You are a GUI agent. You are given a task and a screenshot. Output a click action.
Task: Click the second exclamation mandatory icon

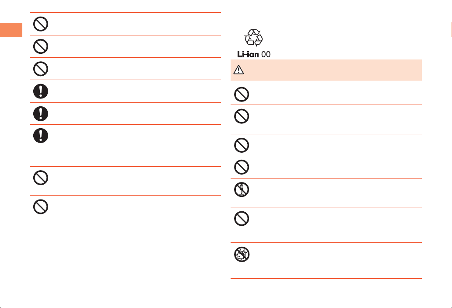pyautogui.click(x=41, y=113)
